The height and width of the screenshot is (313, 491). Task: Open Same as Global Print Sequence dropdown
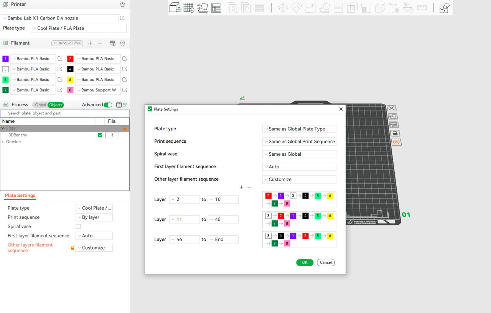pyautogui.click(x=299, y=142)
